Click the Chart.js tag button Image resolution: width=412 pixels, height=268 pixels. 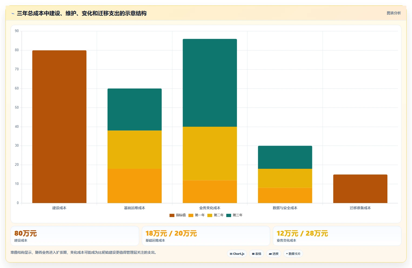click(x=237, y=254)
